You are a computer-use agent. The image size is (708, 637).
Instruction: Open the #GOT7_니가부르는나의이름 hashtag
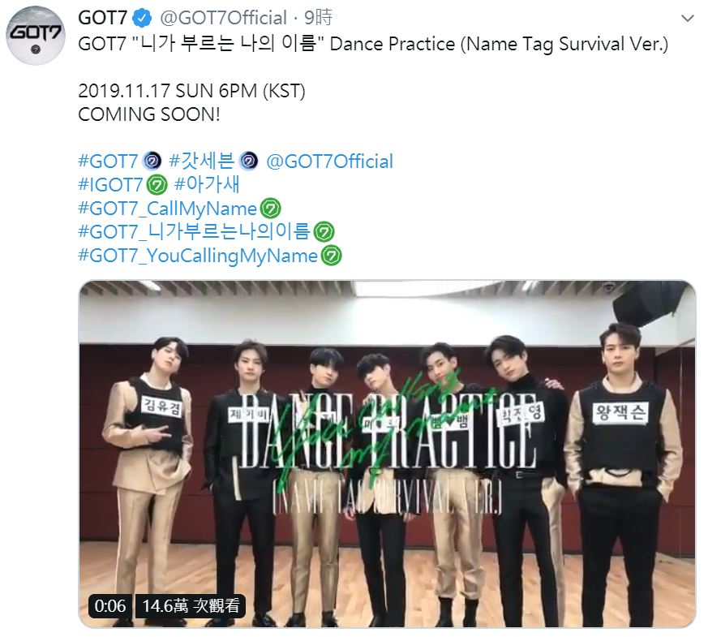coord(194,231)
